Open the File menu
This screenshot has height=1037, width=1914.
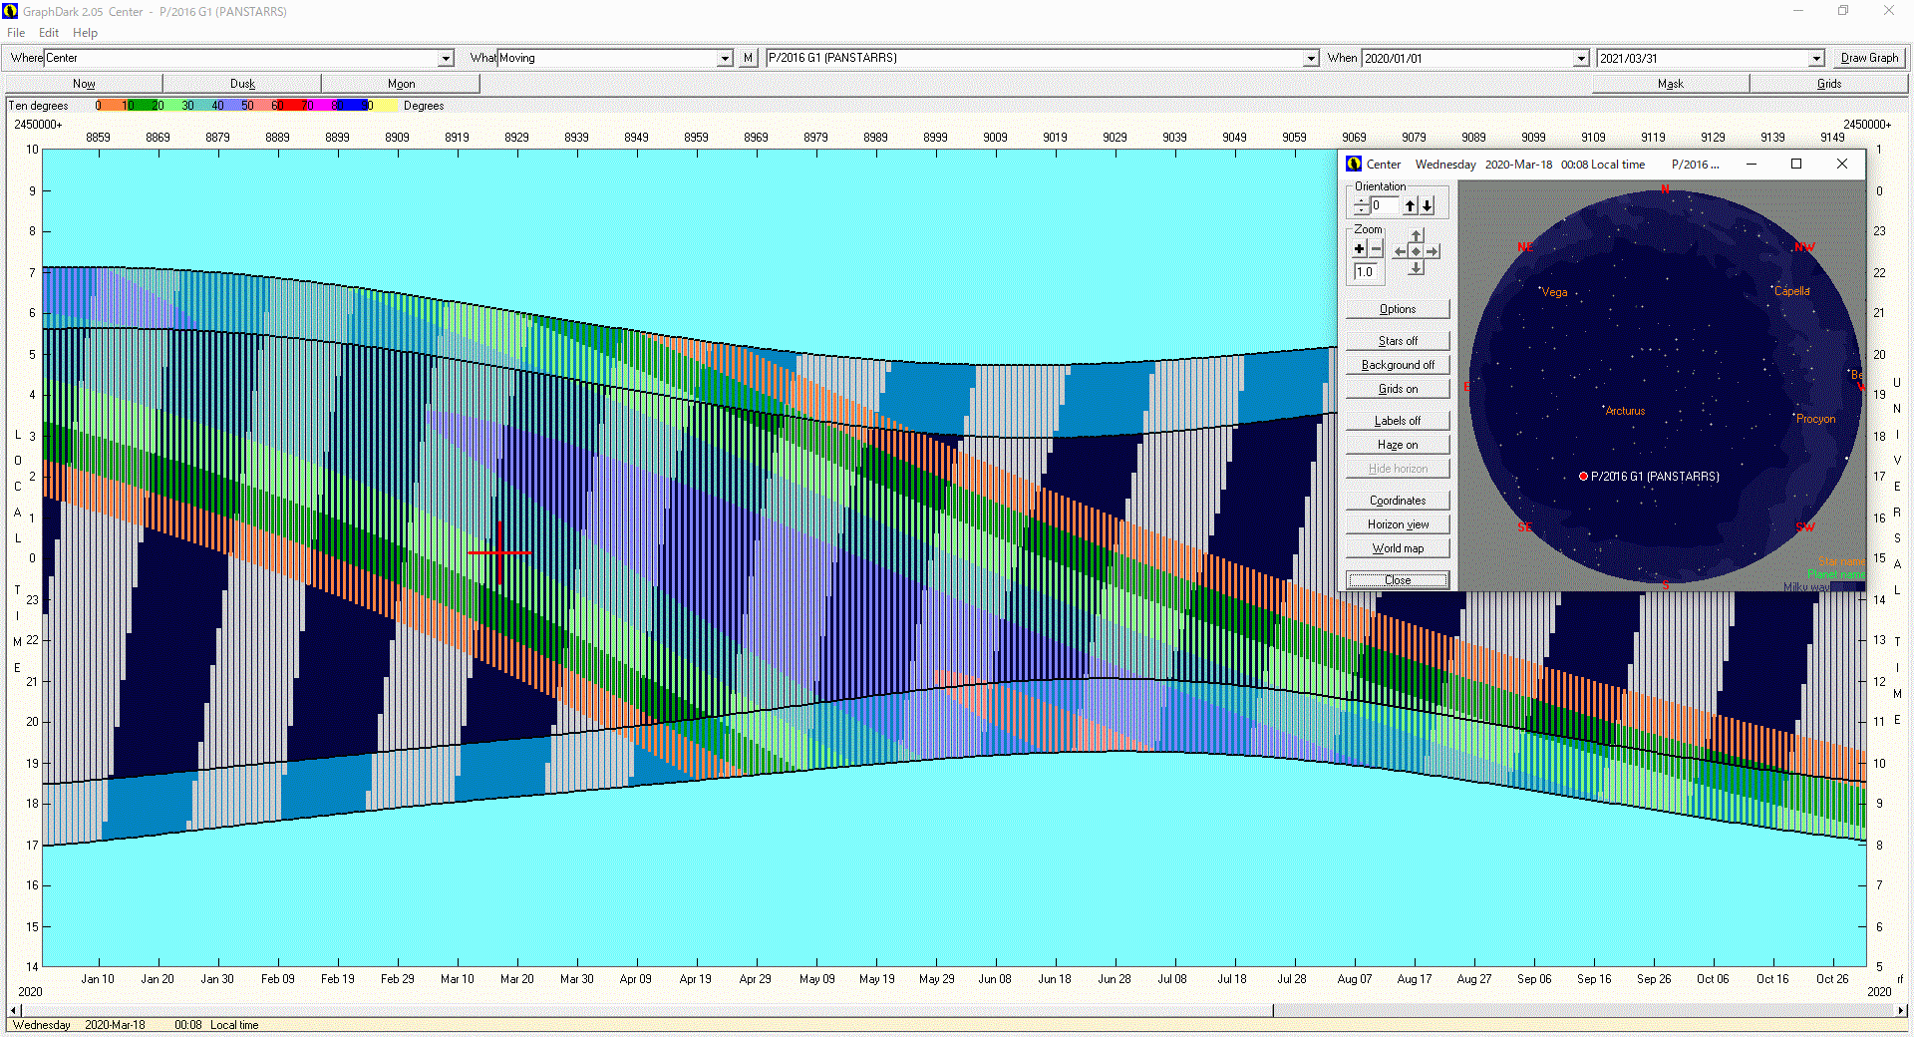[16, 33]
